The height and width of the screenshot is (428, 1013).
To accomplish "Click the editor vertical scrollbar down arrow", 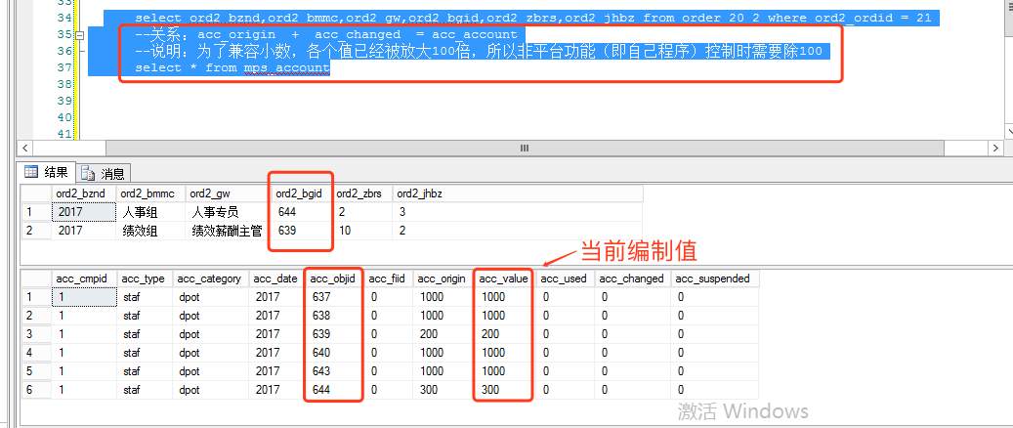I will (1005, 132).
